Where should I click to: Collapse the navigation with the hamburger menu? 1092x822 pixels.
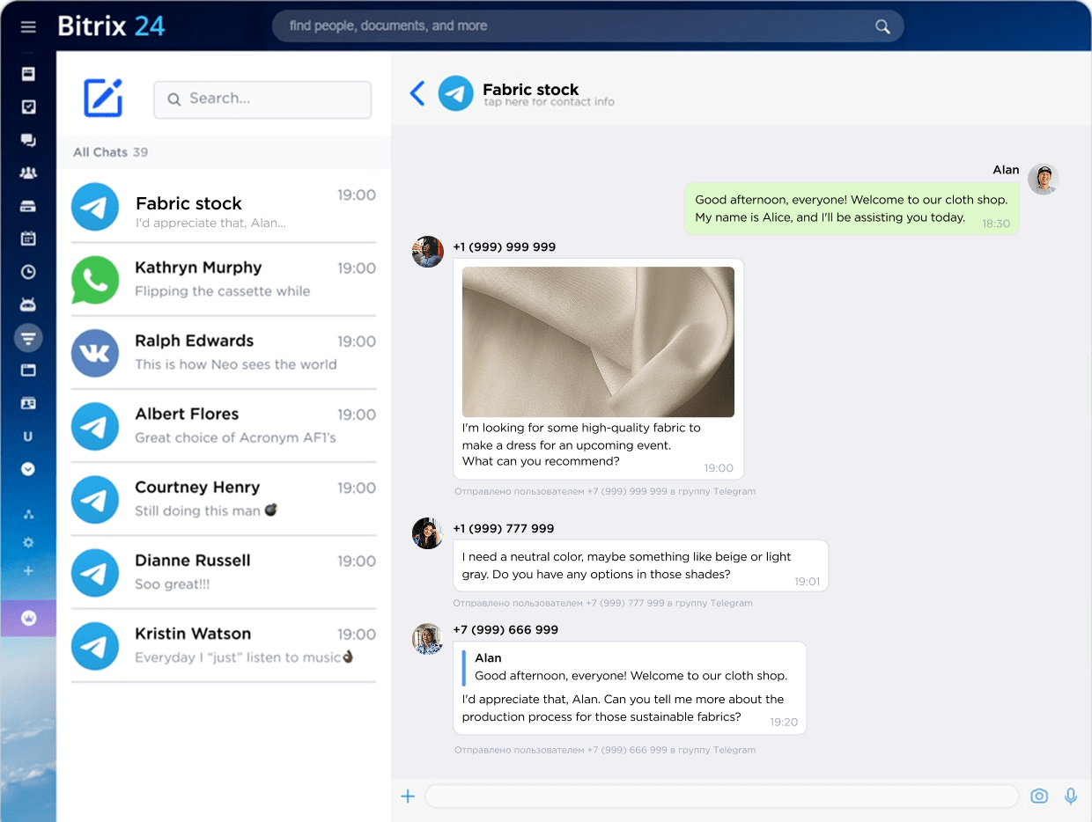(x=28, y=26)
